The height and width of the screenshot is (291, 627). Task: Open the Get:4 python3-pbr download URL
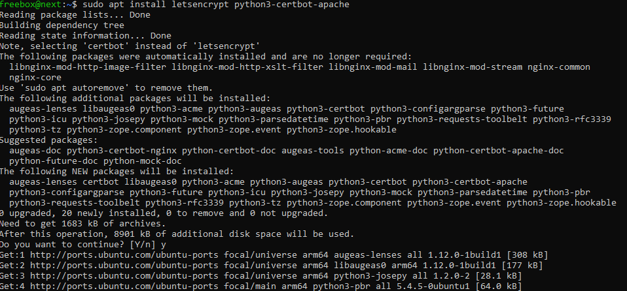113,286
